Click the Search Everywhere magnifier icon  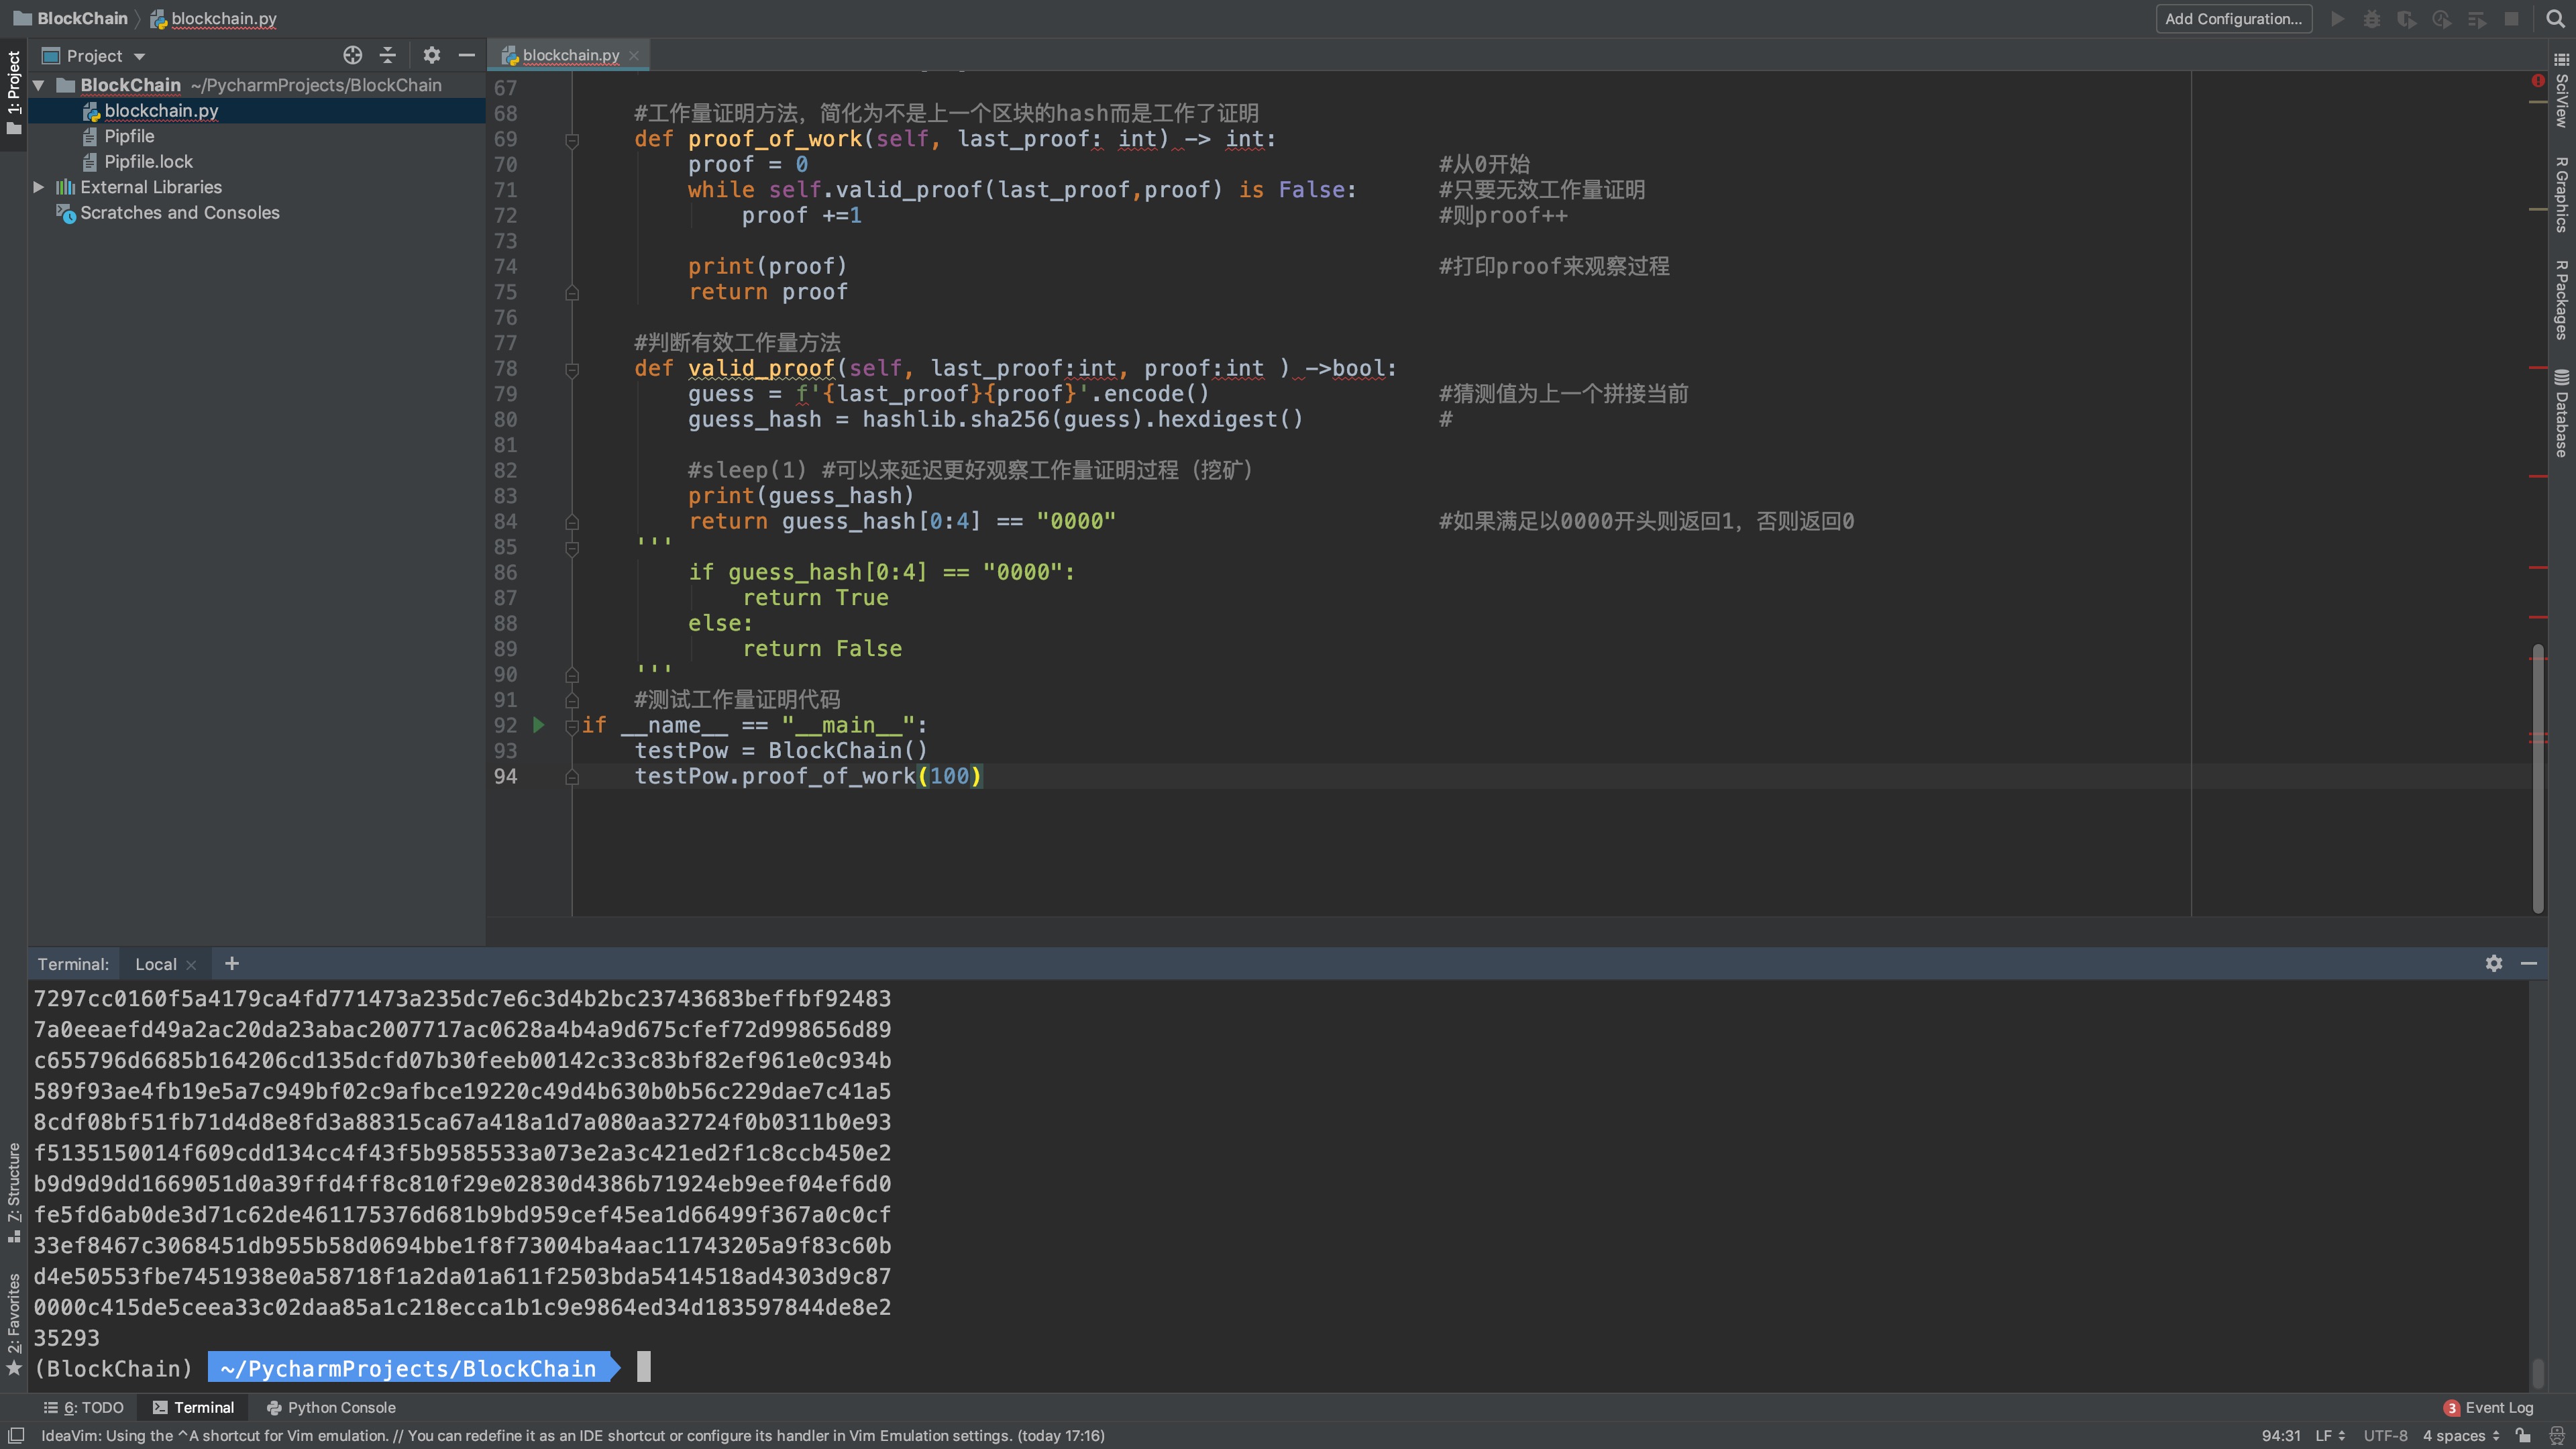click(2554, 18)
